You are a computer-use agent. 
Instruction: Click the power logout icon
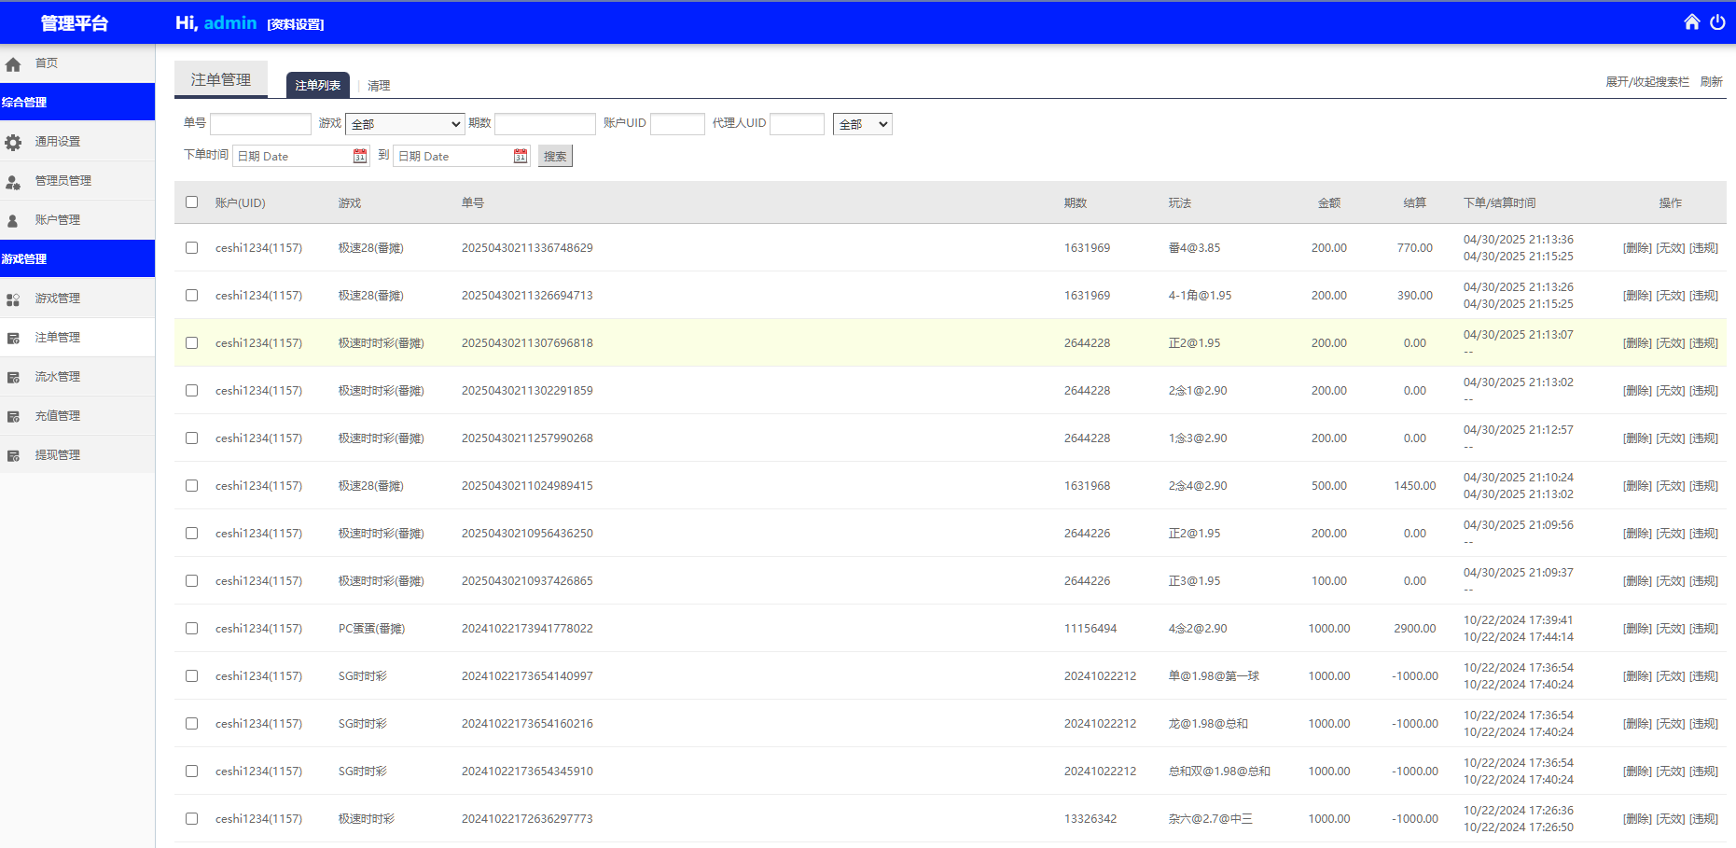pyautogui.click(x=1717, y=22)
